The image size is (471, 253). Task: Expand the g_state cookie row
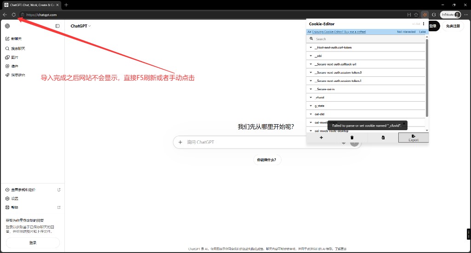(x=366, y=106)
